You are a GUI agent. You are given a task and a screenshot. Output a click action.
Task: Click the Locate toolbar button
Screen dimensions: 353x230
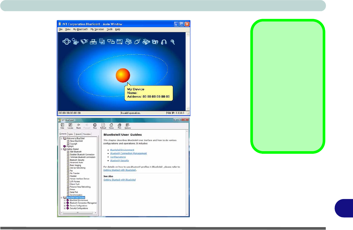tap(70, 126)
